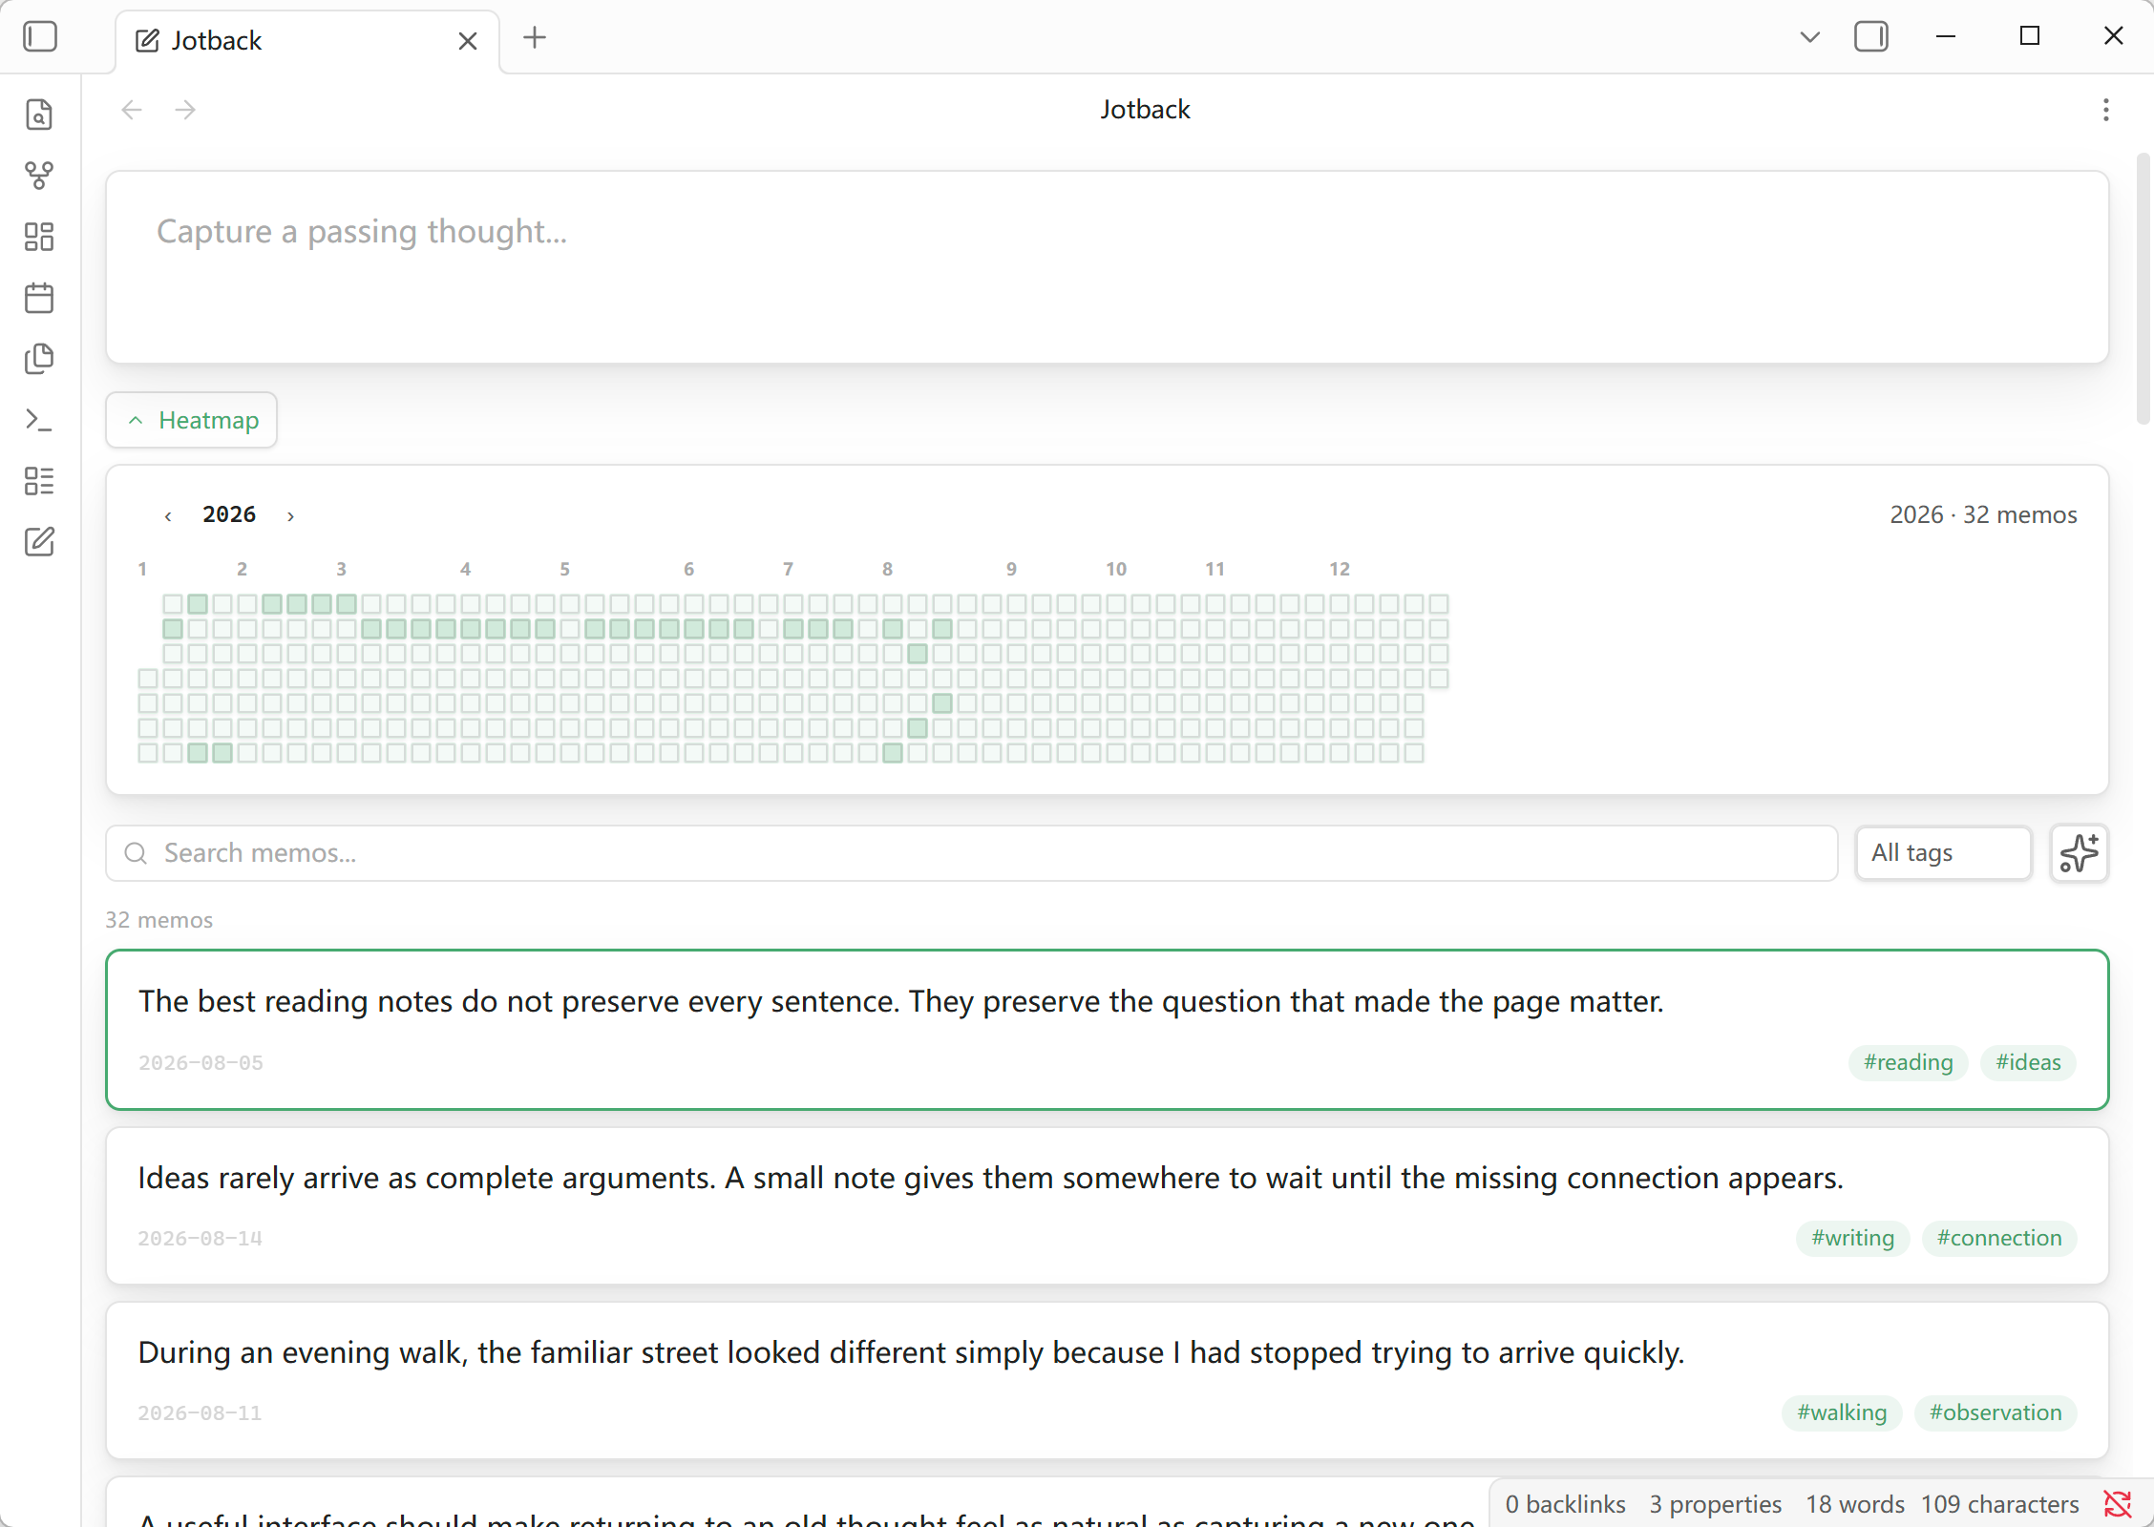Open graph view icon in ribbon
The image size is (2154, 1527).
click(x=39, y=176)
